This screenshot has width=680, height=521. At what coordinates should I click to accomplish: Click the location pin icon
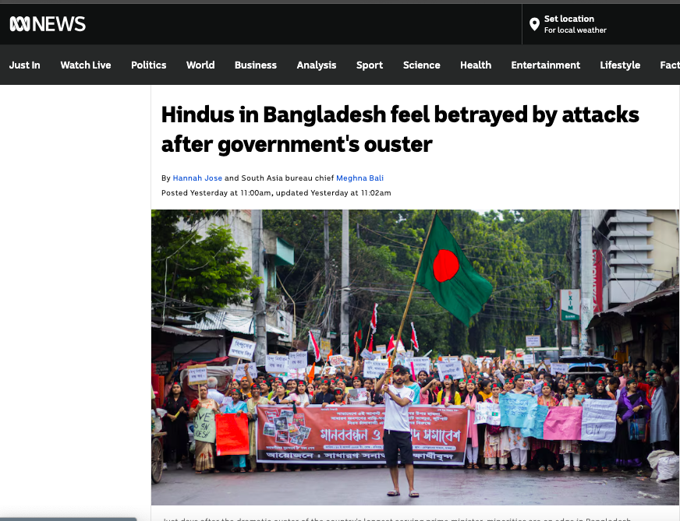[534, 24]
